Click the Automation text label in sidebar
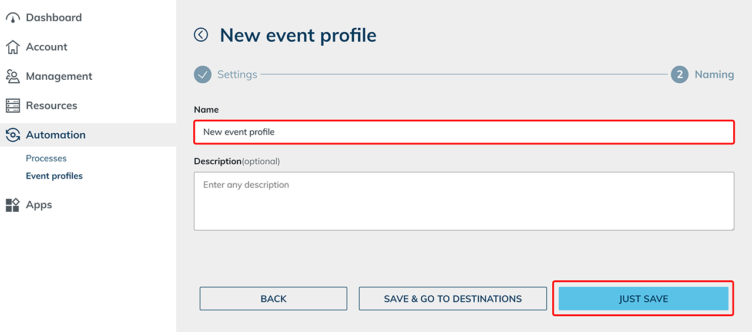752x332 pixels. [x=56, y=135]
